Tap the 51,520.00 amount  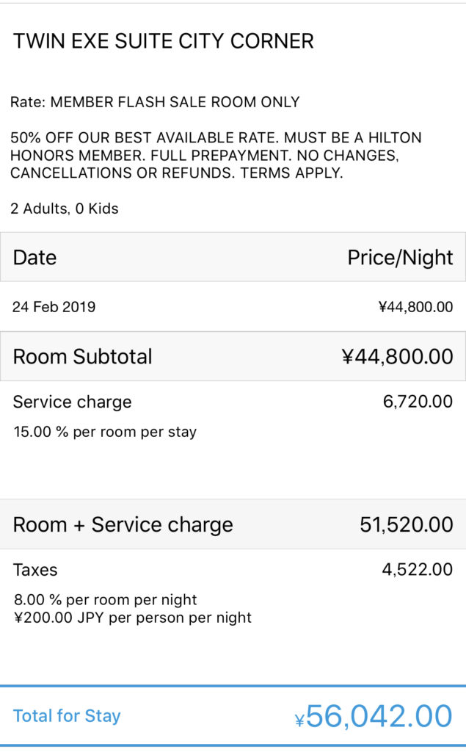click(x=406, y=524)
